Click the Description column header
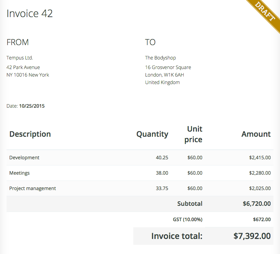 pyautogui.click(x=30, y=134)
